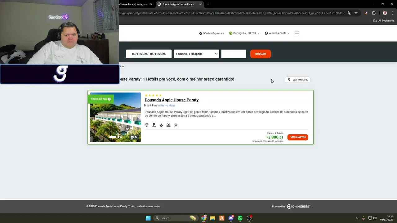Expand the Português, BR /R$ language selector
397x223 pixels.
244,33
